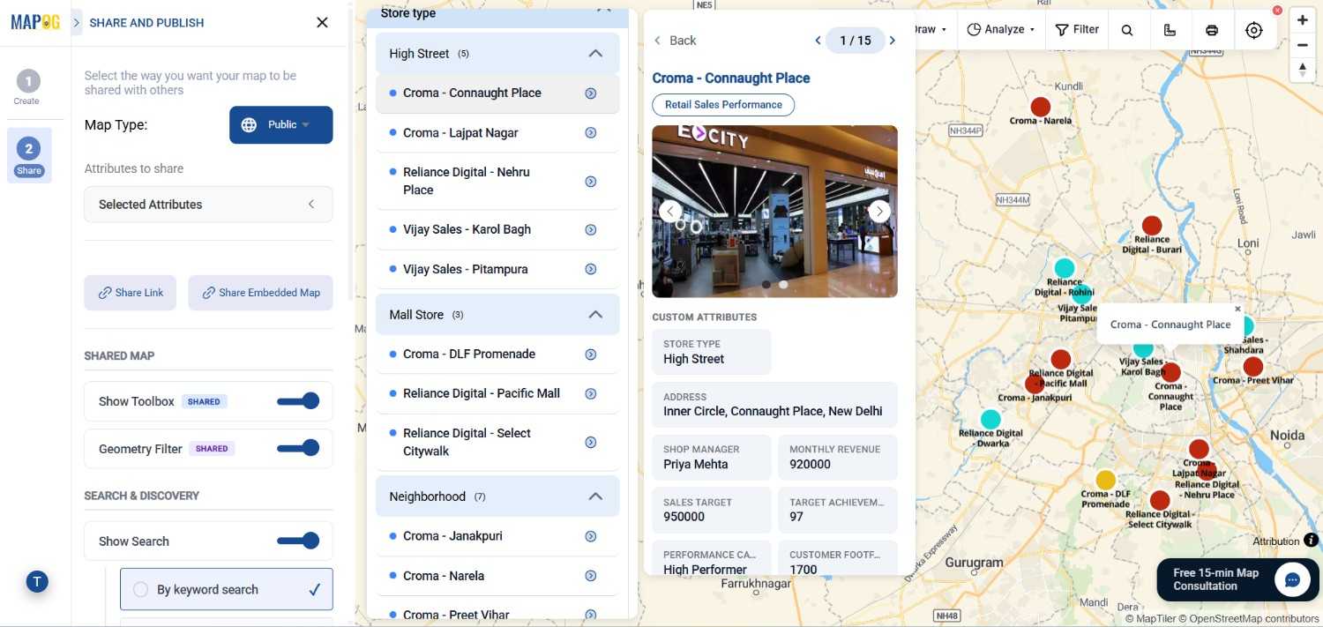Open the measure tool icon
1323x627 pixels.
point(1170,30)
